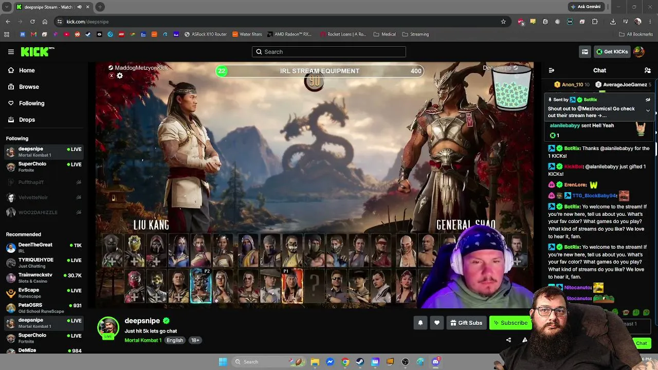Click the Kick search field
This screenshot has width=658, height=370.
329,52
